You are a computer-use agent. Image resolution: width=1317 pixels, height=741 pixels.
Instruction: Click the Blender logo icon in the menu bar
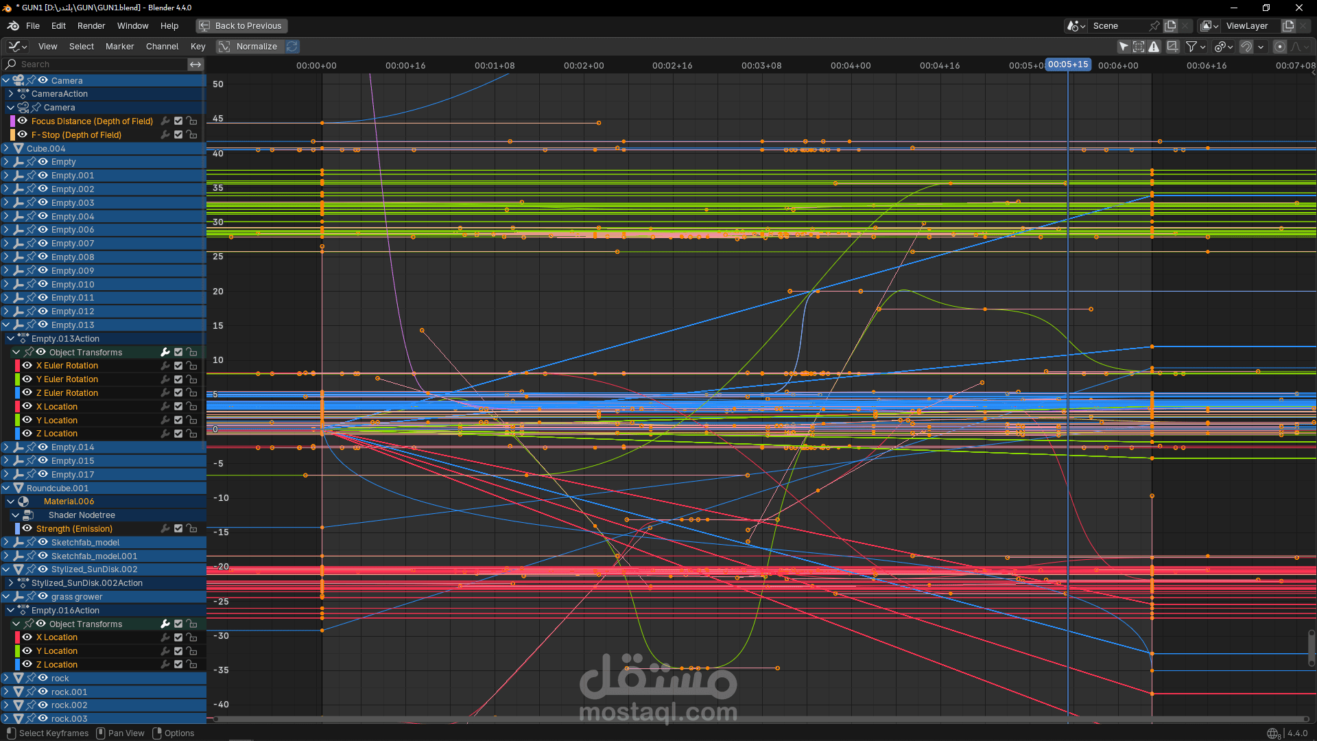[13, 26]
